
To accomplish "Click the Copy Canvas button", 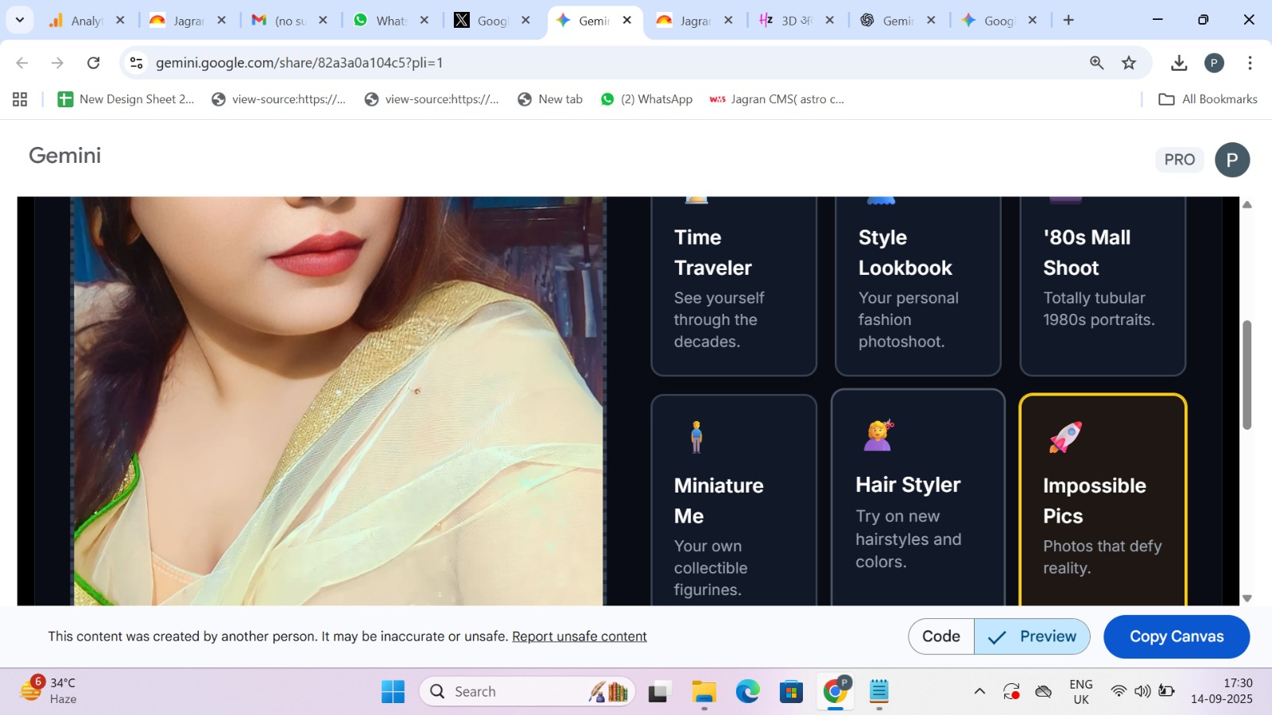I will pyautogui.click(x=1176, y=636).
